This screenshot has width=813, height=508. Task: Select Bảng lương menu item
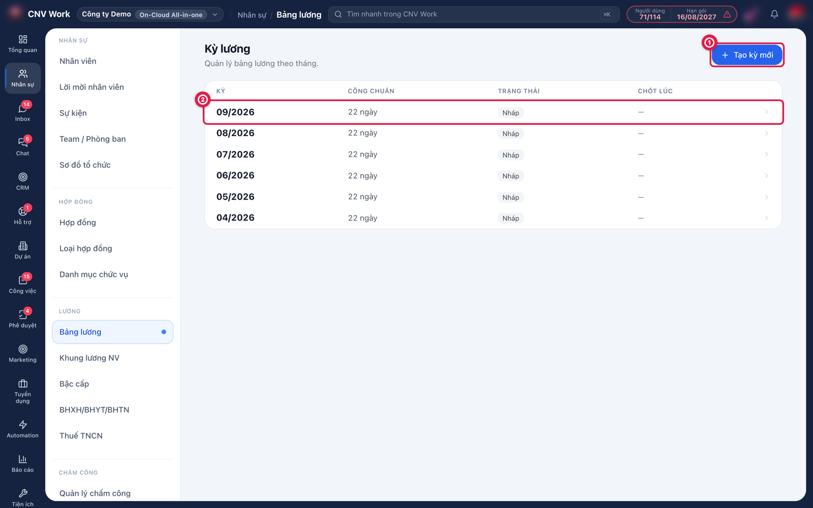pyautogui.click(x=113, y=332)
